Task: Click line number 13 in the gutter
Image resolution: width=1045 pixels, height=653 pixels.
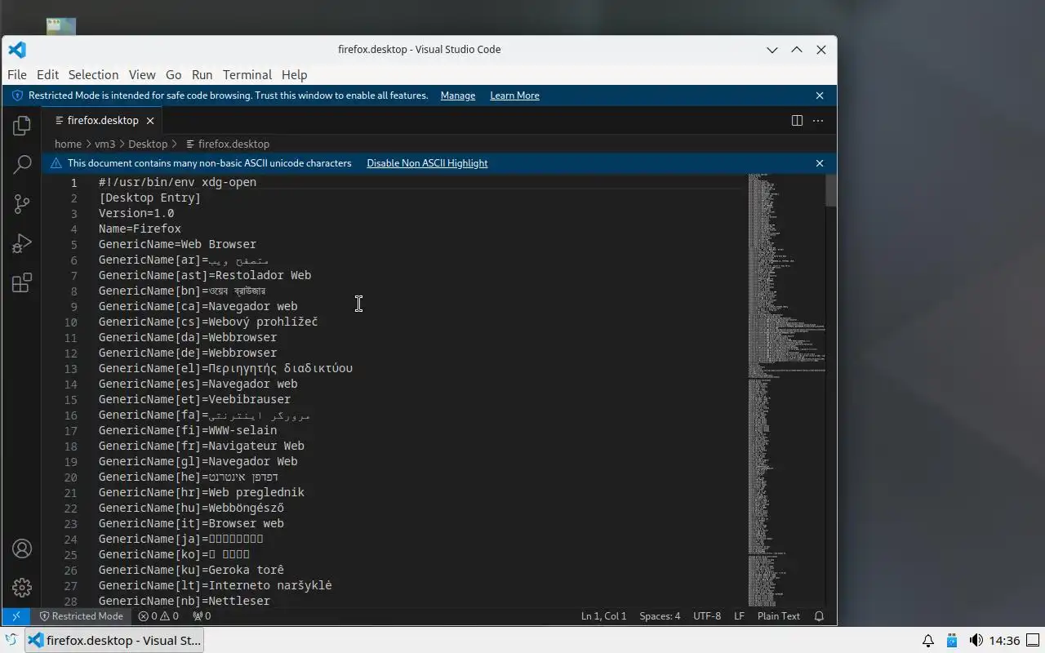Action: [x=71, y=368]
